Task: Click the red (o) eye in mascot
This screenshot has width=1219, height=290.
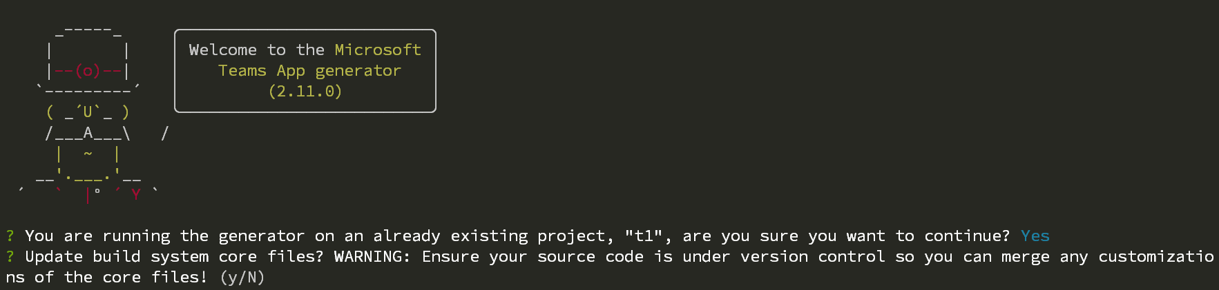Action: pyautogui.click(x=88, y=71)
